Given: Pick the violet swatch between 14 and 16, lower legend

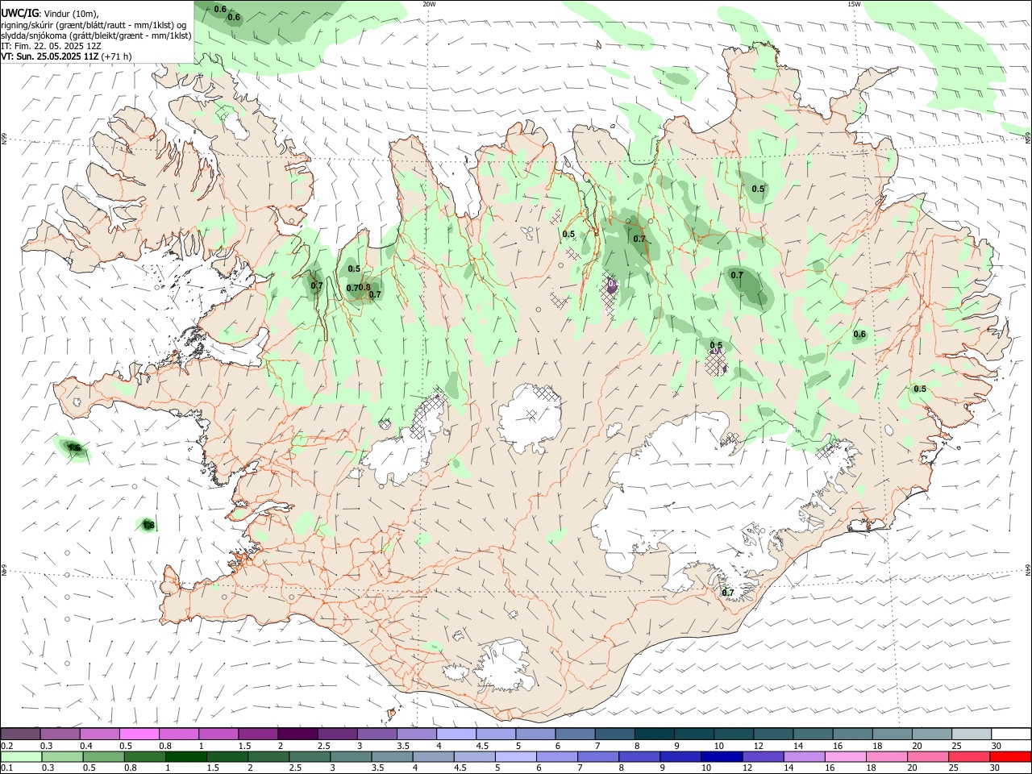Looking at the screenshot, I should [805, 757].
